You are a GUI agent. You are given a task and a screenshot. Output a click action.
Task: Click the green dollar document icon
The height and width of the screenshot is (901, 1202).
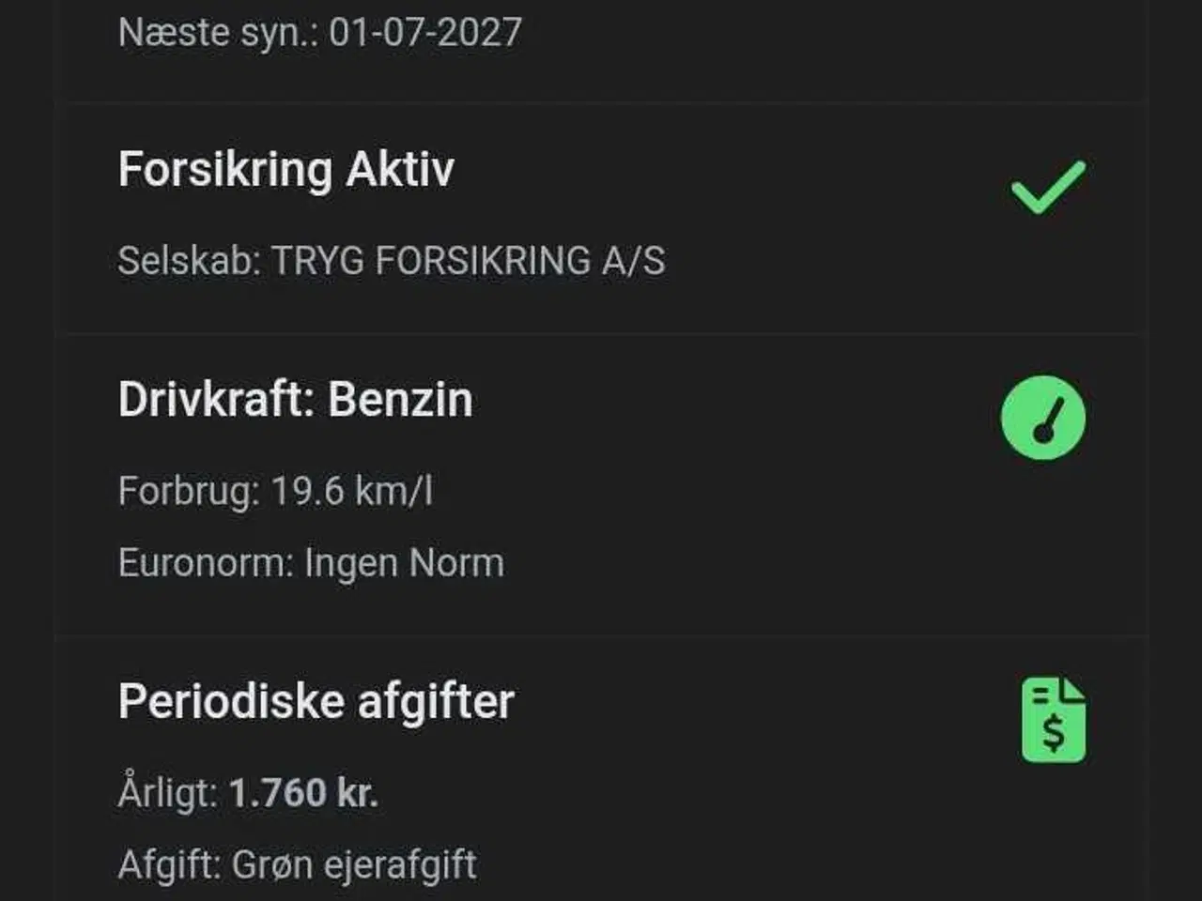pos(1053,720)
